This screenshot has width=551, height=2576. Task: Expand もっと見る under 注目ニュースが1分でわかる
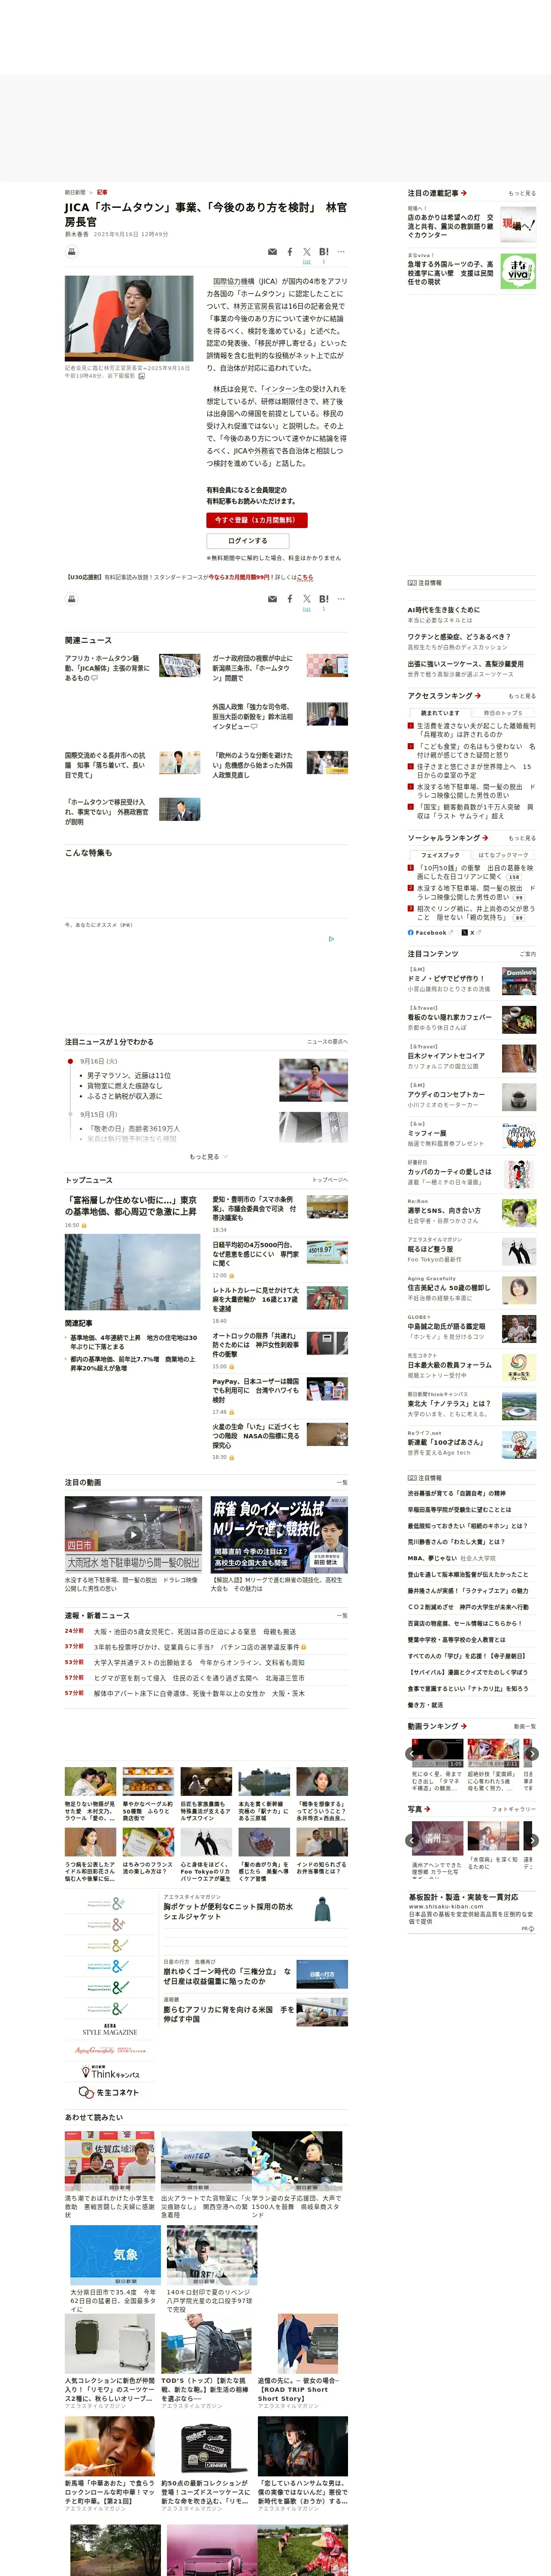[x=208, y=1156]
